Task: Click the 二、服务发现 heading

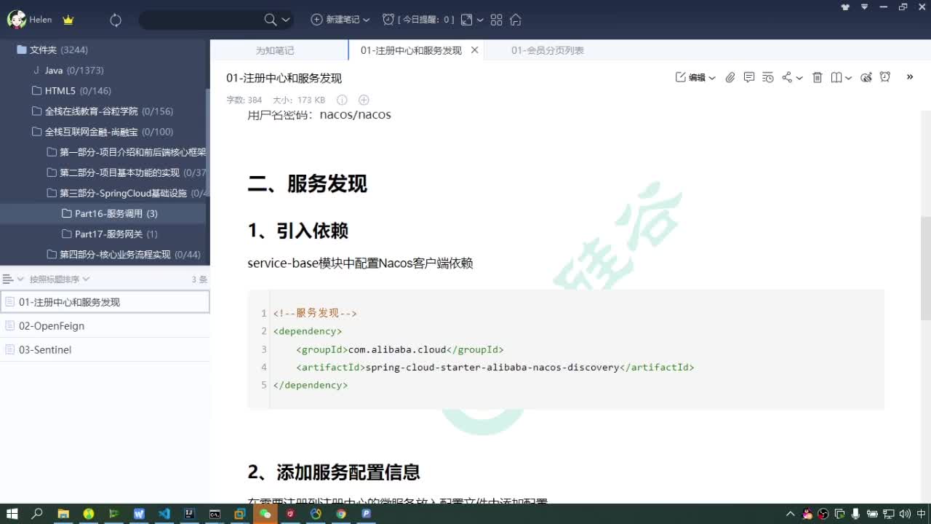Action: pos(307,184)
